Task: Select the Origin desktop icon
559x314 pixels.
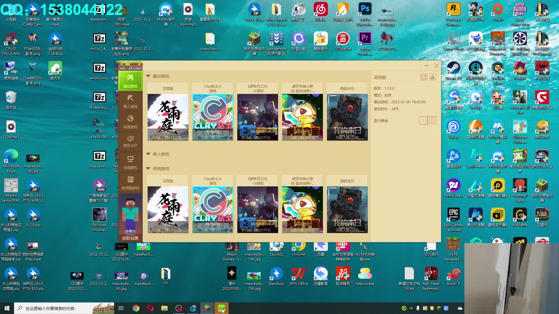Action: [498, 12]
